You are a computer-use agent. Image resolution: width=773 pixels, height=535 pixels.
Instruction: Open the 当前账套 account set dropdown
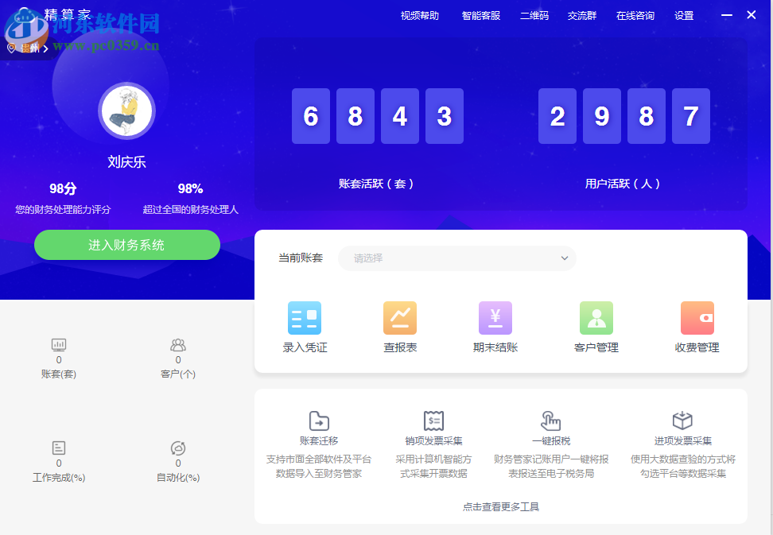(x=457, y=258)
